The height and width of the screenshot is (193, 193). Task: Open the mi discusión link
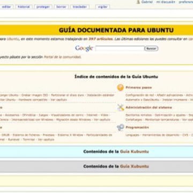pos(166,2)
